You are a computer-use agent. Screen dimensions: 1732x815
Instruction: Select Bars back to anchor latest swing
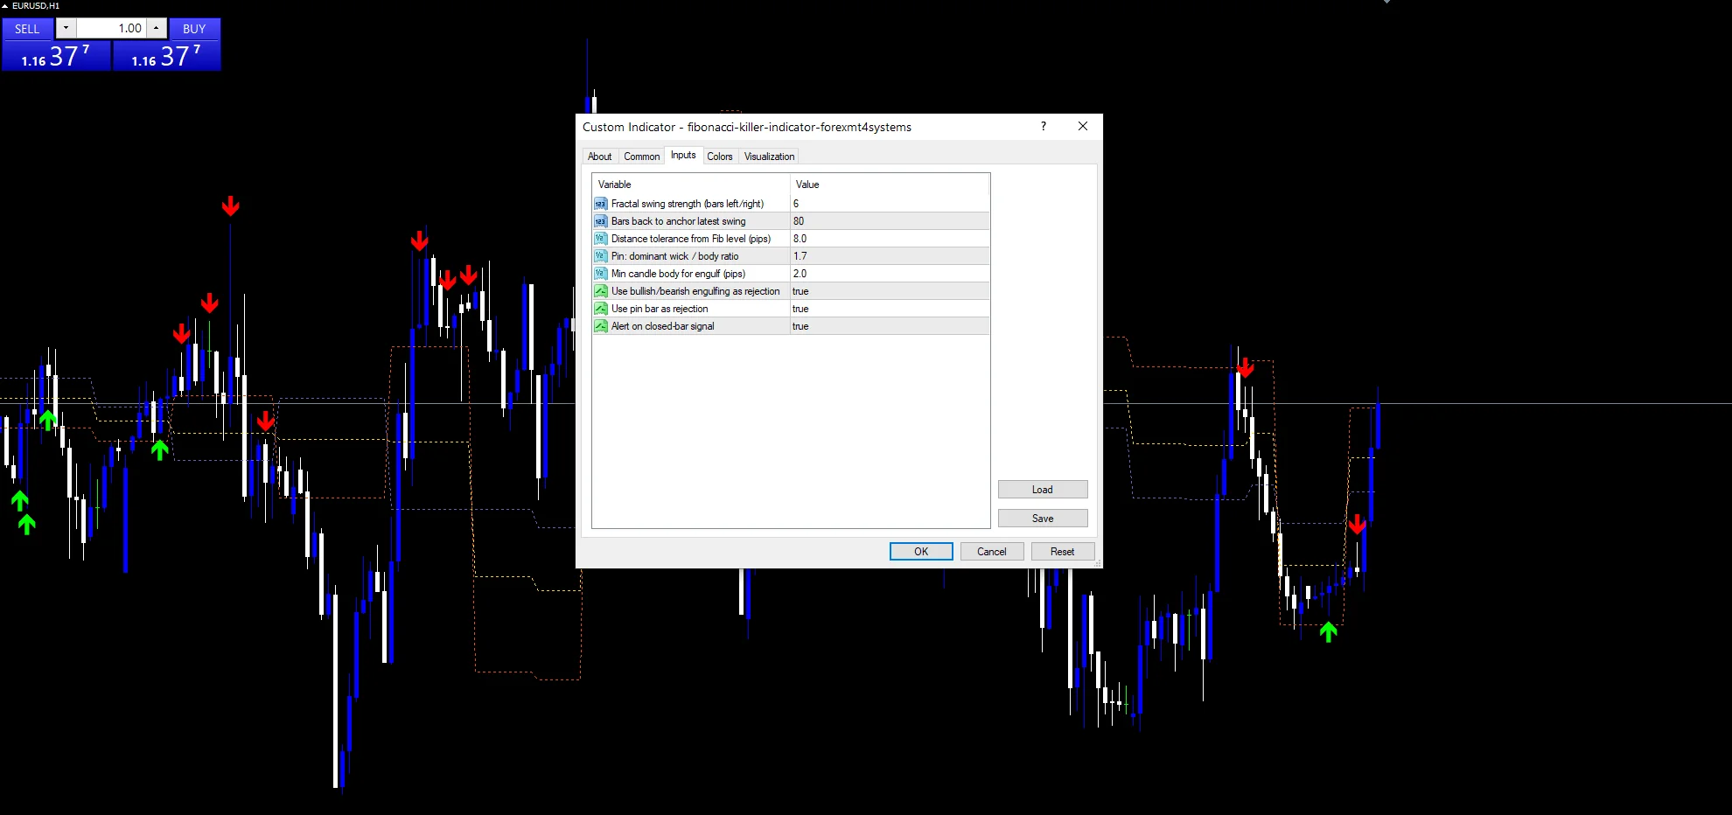679,221
